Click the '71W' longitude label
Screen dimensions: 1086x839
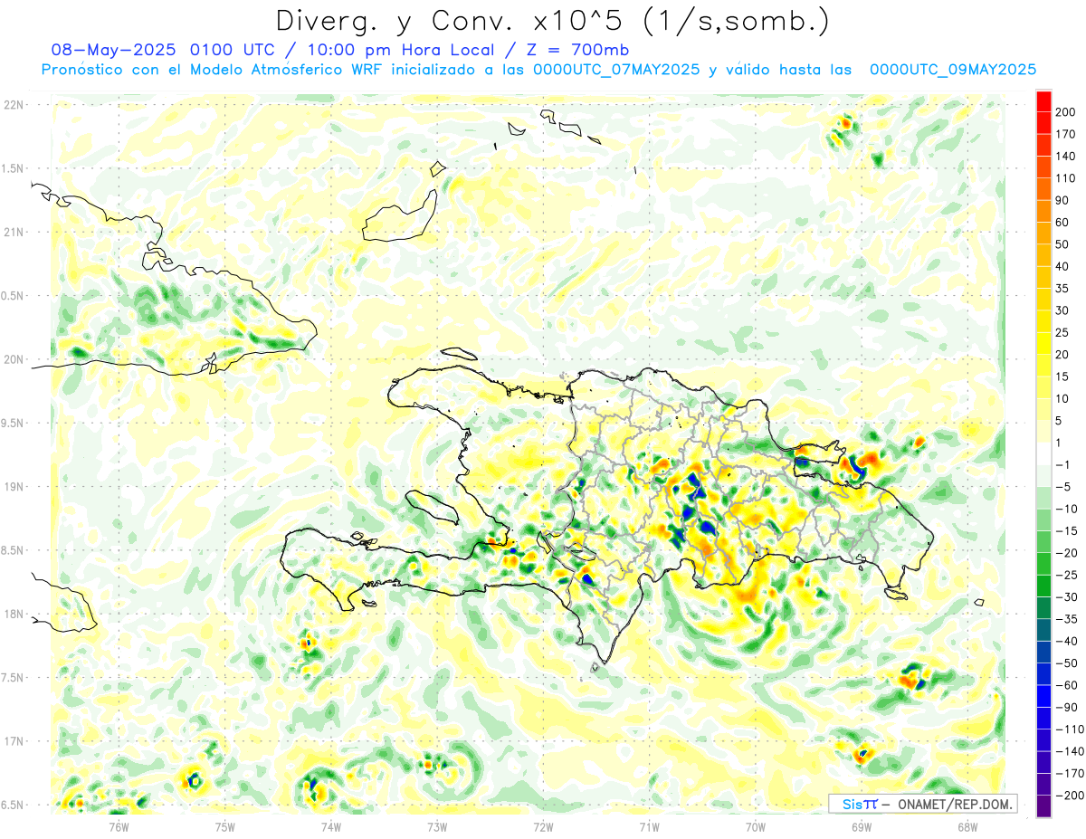(x=649, y=825)
